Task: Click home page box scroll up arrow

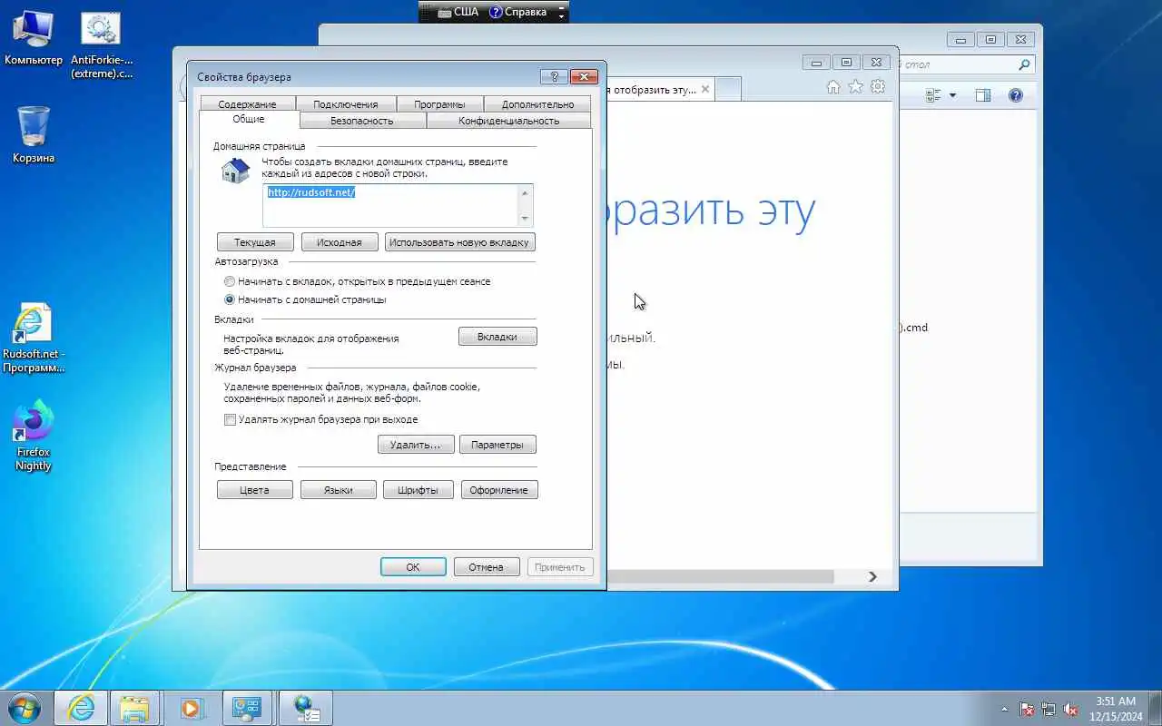Action: pos(524,192)
